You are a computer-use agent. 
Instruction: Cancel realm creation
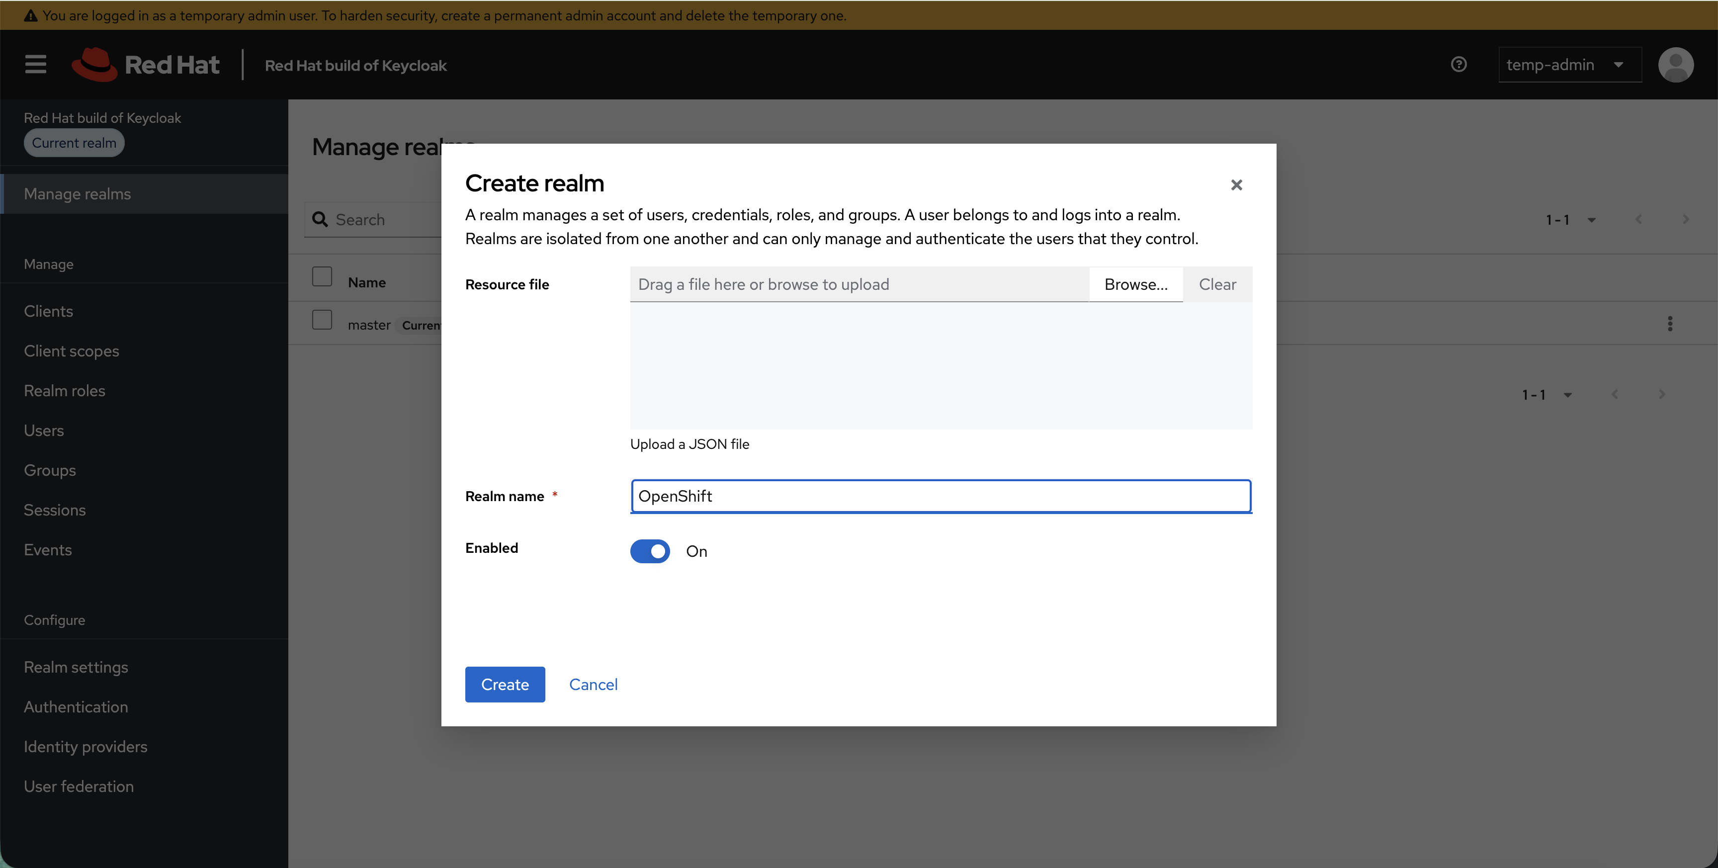click(593, 684)
